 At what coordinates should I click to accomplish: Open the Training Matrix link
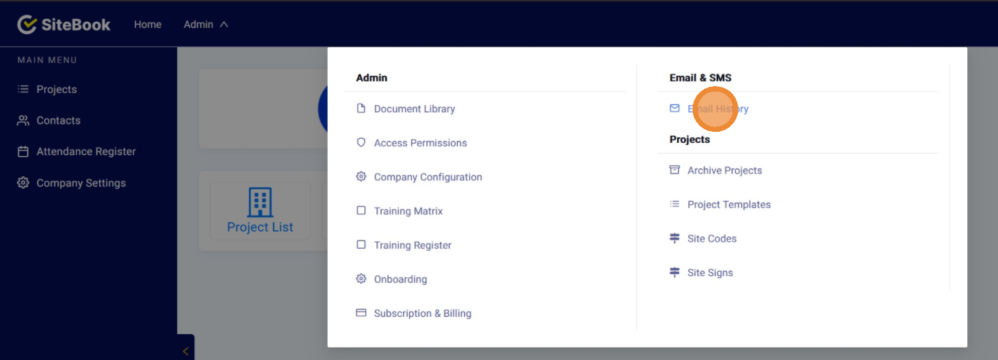click(x=408, y=211)
